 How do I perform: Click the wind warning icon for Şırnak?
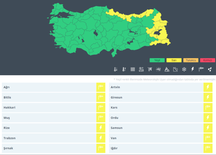(101, 148)
